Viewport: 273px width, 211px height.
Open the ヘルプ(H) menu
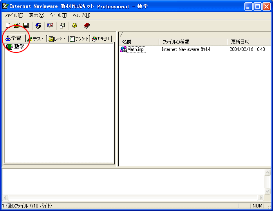click(81, 15)
